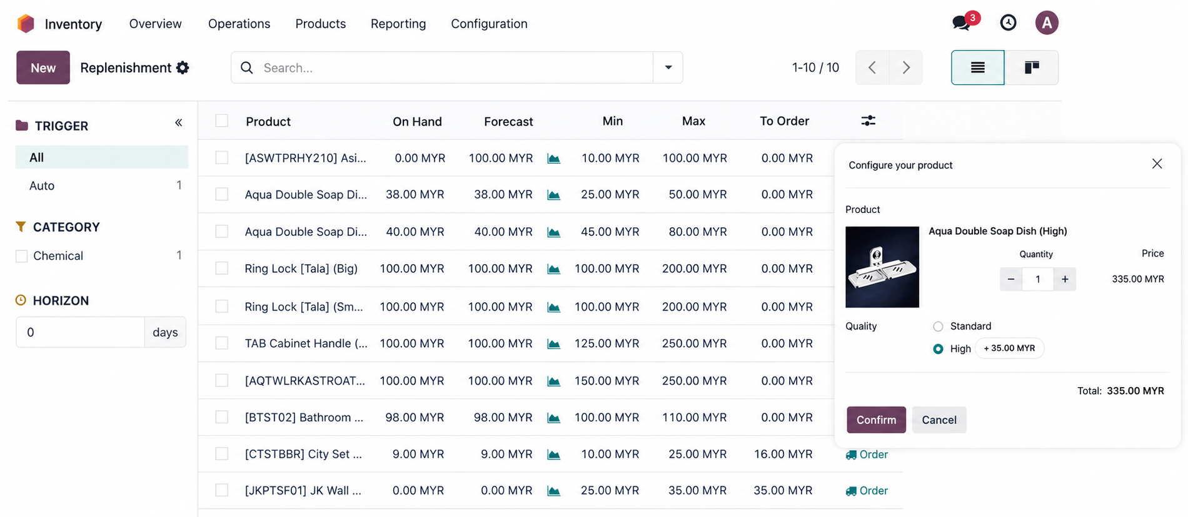
Task: Open the Configuration menu
Action: pyautogui.click(x=489, y=24)
